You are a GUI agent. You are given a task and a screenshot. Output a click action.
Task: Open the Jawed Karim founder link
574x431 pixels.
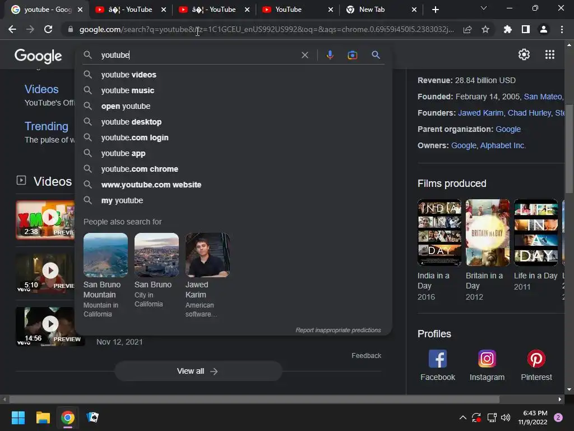coord(480,113)
